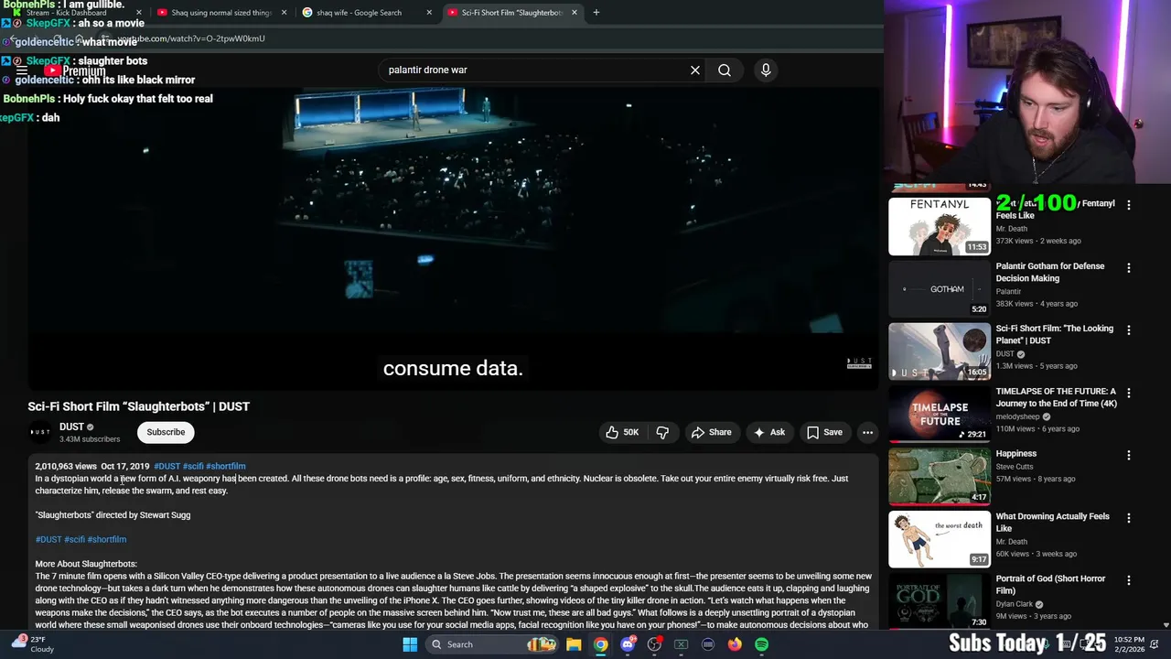Open the taskbar weather widget
The height and width of the screenshot is (659, 1171).
point(32,643)
